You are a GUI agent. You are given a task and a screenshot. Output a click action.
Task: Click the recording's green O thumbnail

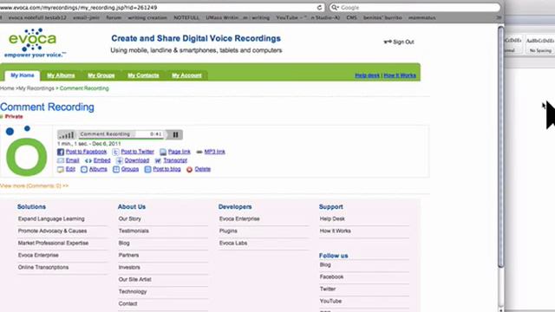tap(26, 152)
